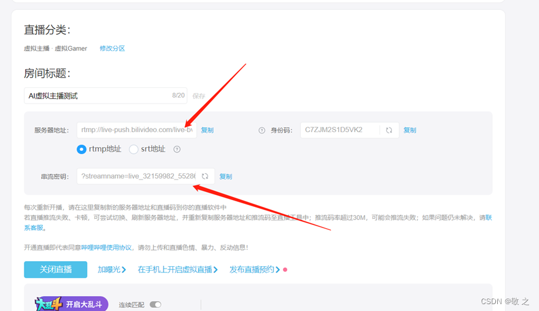Open 发布直播预约 link

[255, 270]
